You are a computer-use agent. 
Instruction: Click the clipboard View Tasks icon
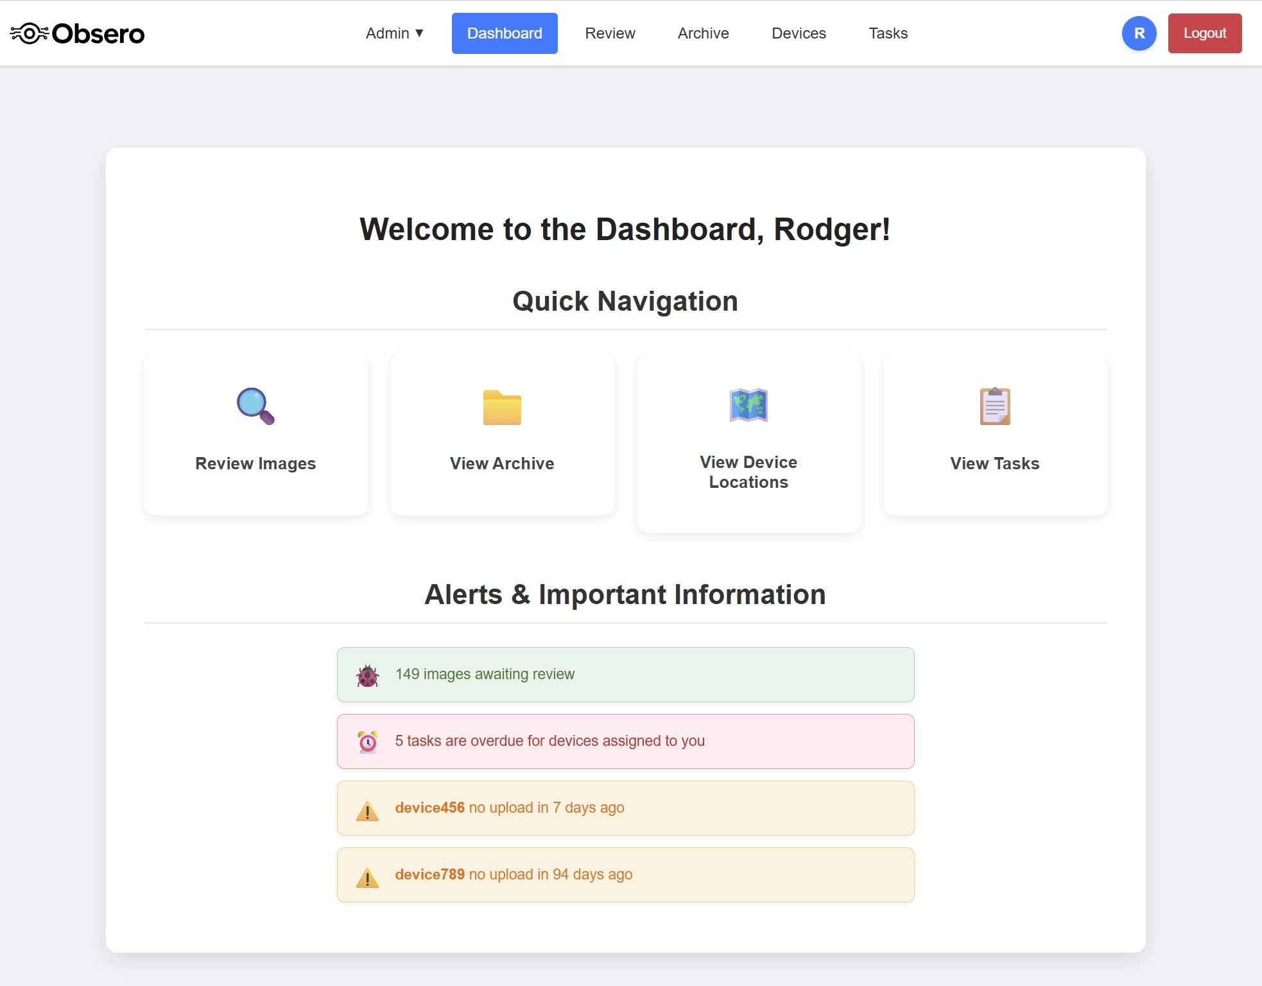[x=994, y=406]
